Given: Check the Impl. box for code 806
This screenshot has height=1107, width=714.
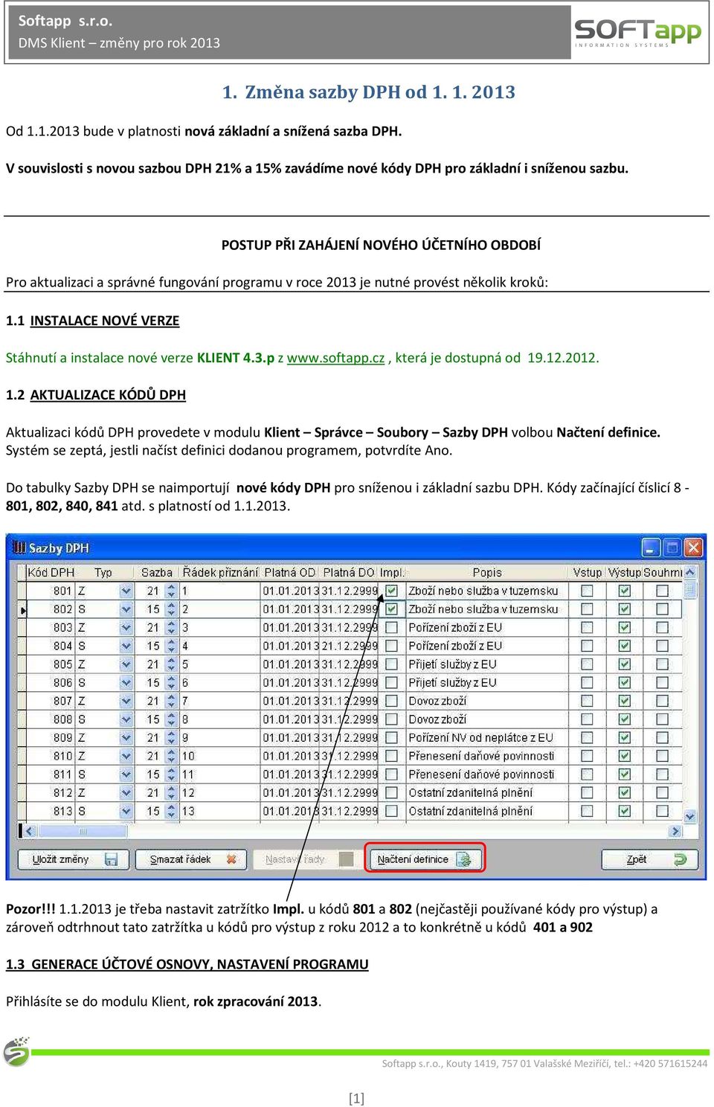Looking at the screenshot, I should pos(392,682).
